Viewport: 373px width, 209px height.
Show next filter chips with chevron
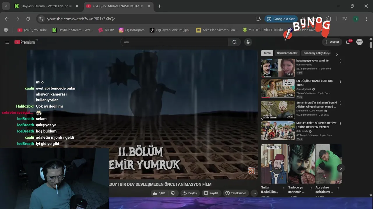[x=337, y=54]
